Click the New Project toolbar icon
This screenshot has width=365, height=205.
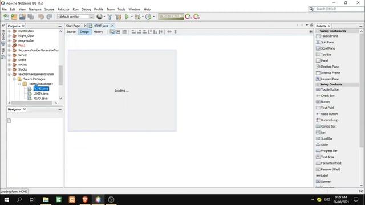point(14,17)
